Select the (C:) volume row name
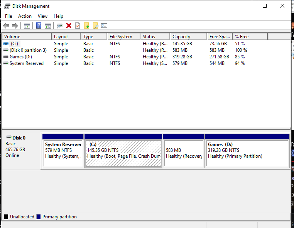Image resolution: width=294 pixels, height=228 pixels. pyautogui.click(x=14, y=44)
